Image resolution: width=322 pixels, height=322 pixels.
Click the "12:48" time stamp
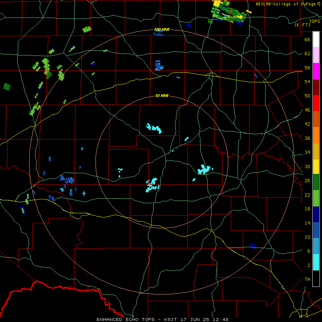pyautogui.click(x=221, y=319)
